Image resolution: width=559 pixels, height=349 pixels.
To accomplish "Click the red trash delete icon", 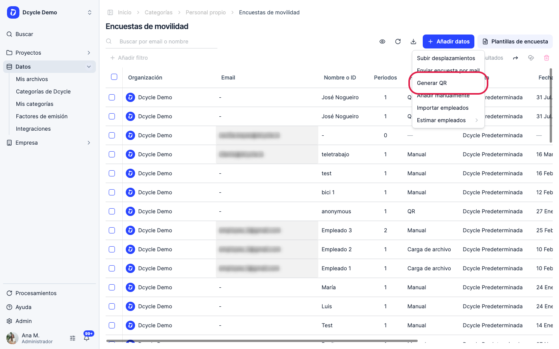I will pos(547,58).
